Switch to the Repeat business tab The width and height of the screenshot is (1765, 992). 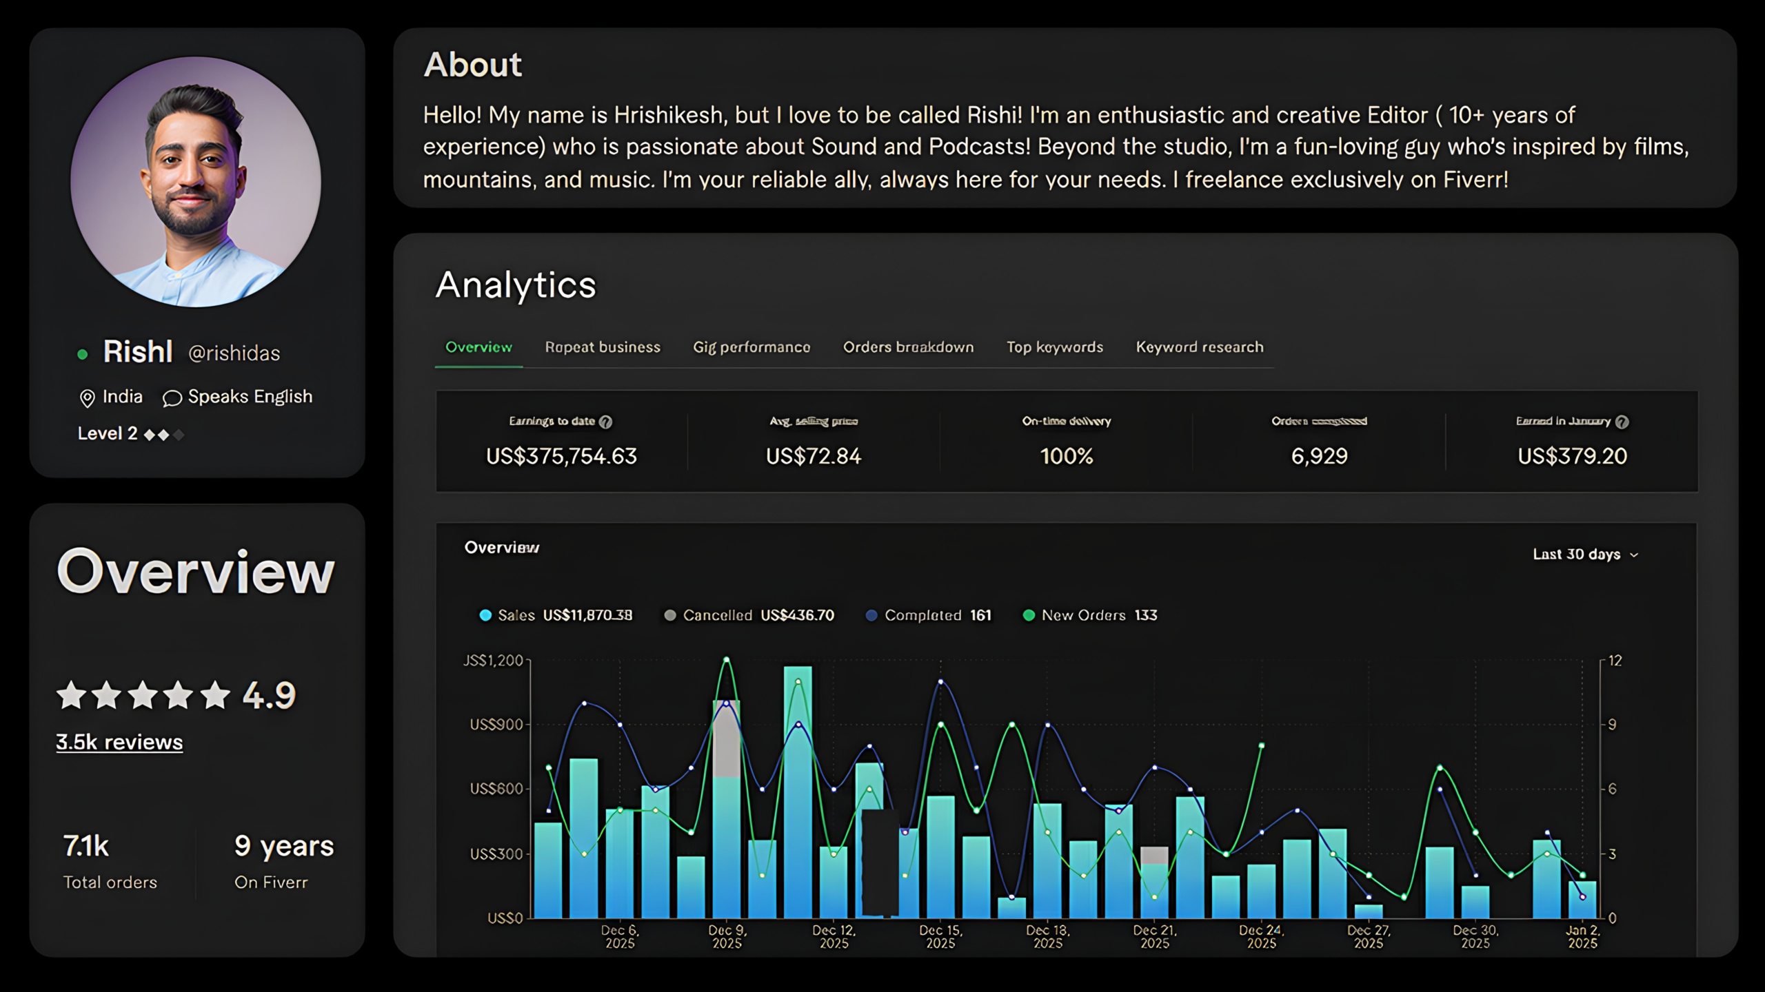coord(603,347)
